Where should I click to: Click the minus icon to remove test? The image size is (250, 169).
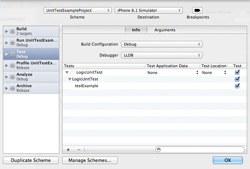(79, 150)
